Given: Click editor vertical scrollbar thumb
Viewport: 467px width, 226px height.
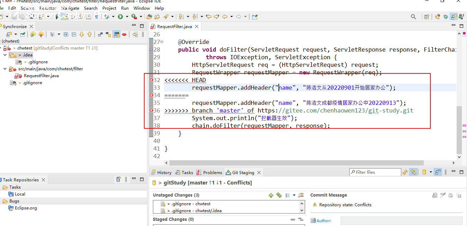Looking at the screenshot, I should tap(459, 130).
